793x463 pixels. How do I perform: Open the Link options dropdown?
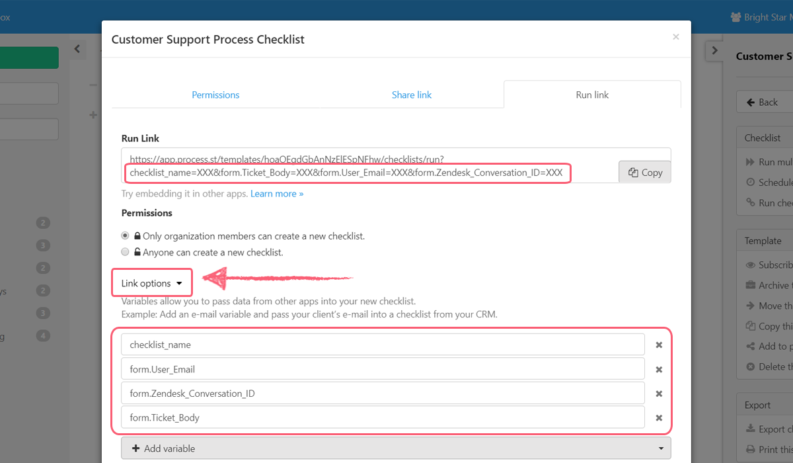(x=151, y=282)
